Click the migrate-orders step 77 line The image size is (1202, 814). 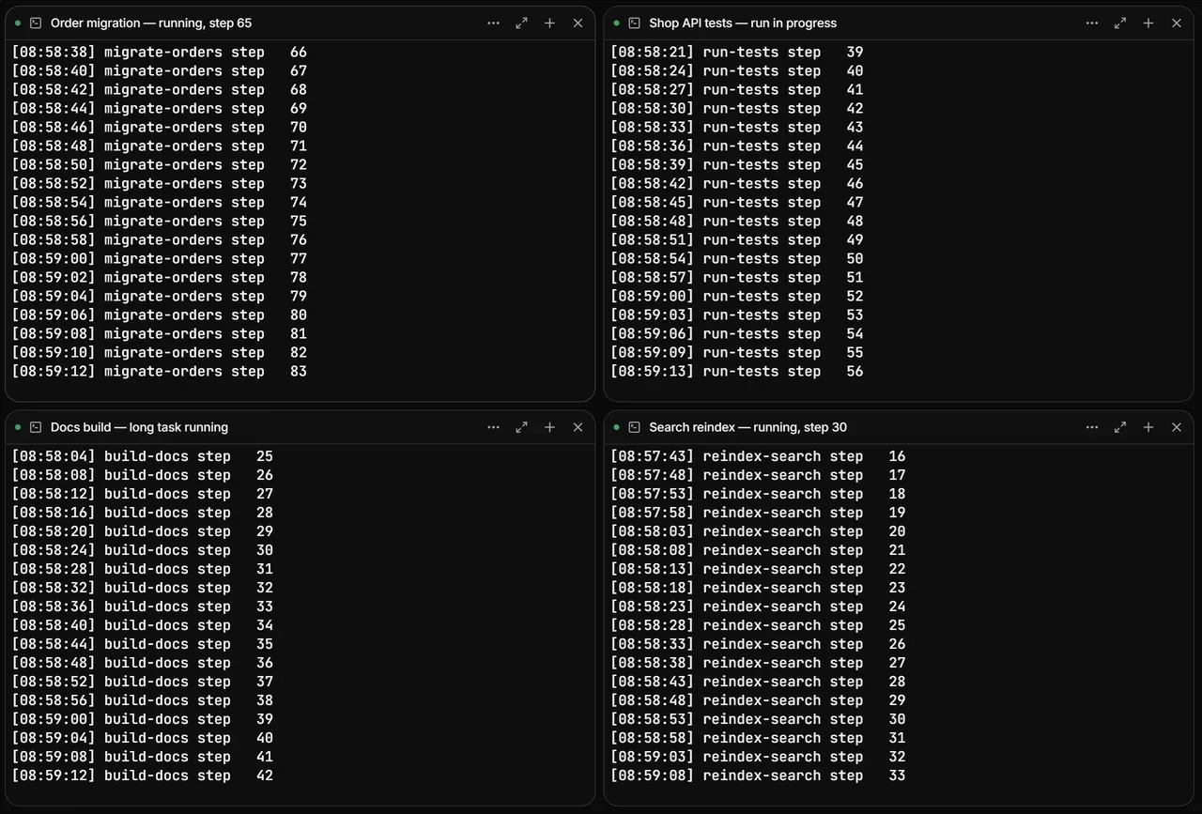(160, 259)
